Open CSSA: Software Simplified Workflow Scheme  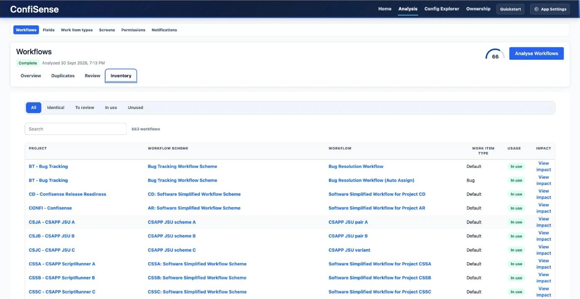coord(197,264)
